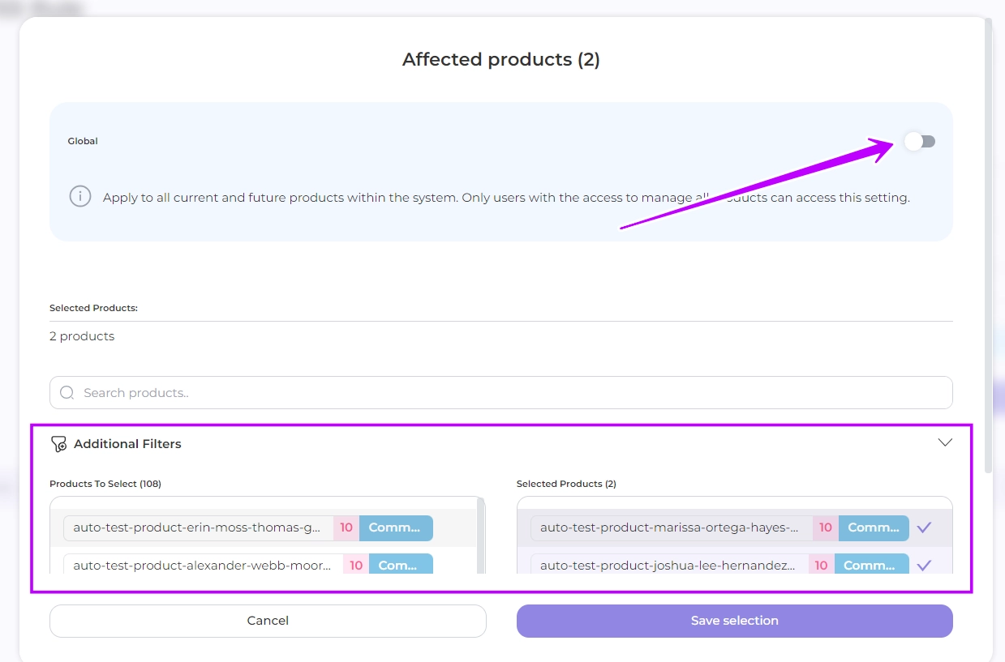The image size is (1005, 662).
Task: Deselect auto-test-product-marissa-ortega-hayes via checkmark
Action: (x=924, y=527)
